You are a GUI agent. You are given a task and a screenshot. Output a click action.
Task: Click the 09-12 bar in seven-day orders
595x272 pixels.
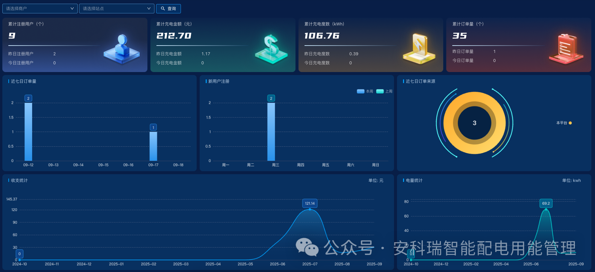(x=28, y=132)
